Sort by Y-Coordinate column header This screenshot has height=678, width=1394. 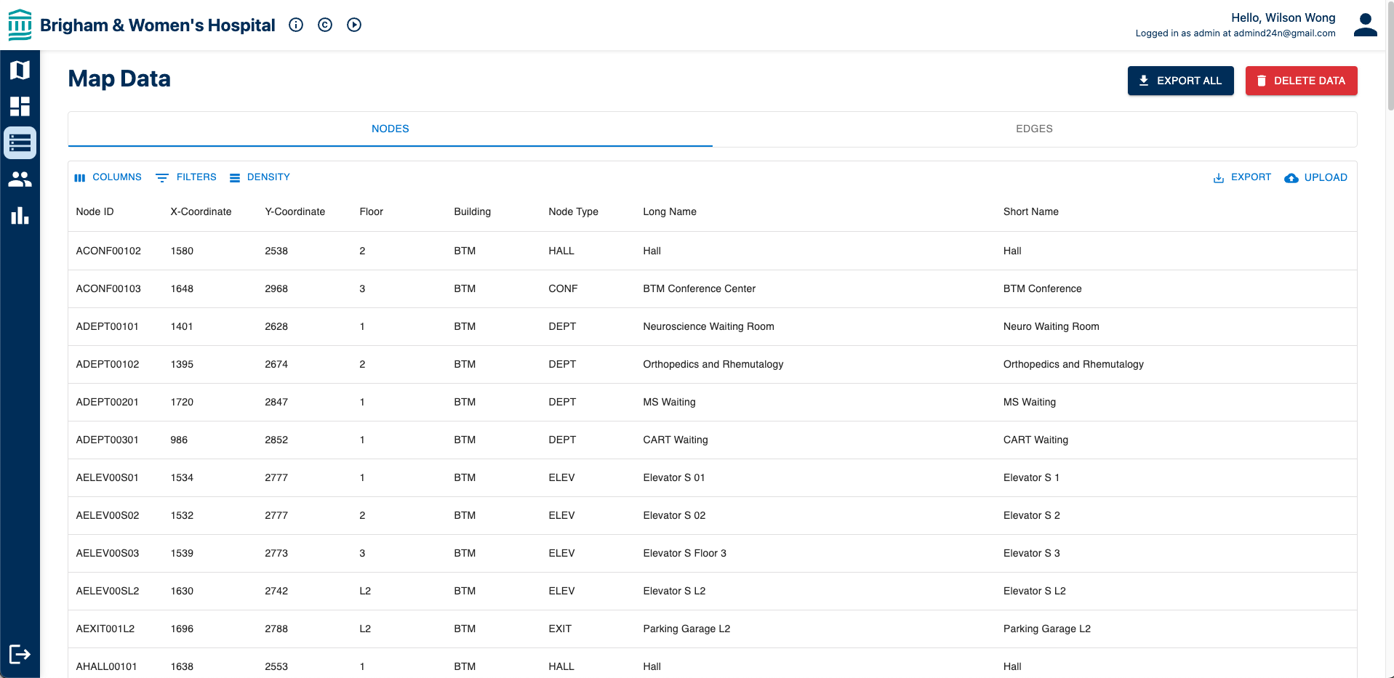click(x=295, y=211)
